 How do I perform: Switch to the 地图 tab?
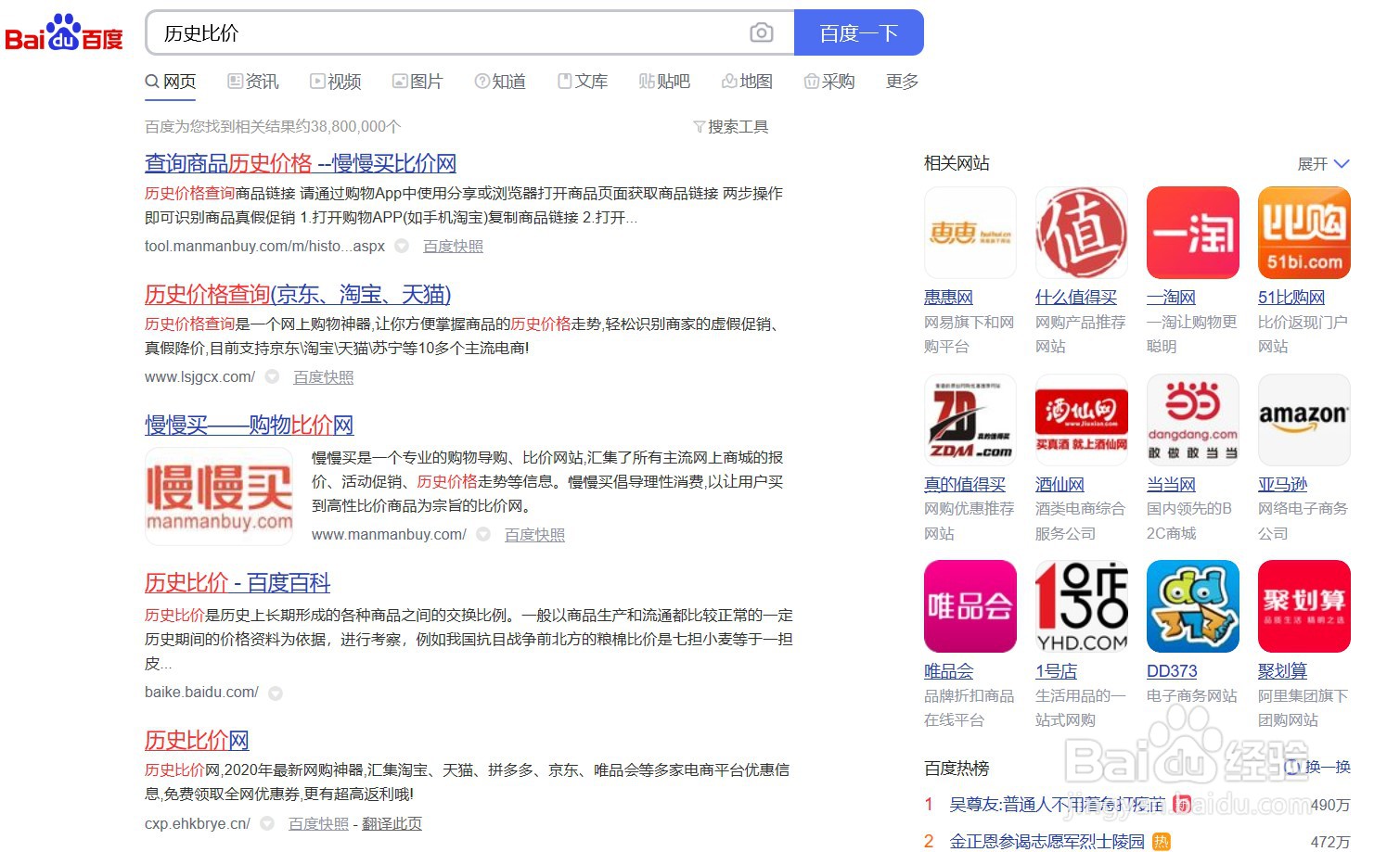point(747,82)
